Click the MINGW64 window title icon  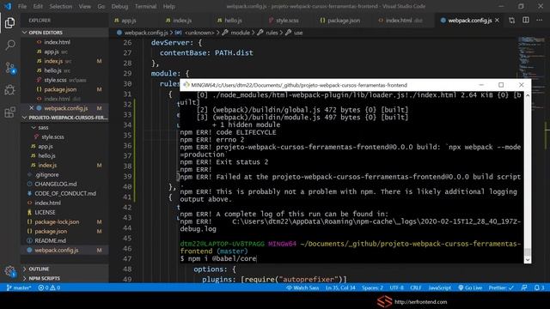point(186,85)
